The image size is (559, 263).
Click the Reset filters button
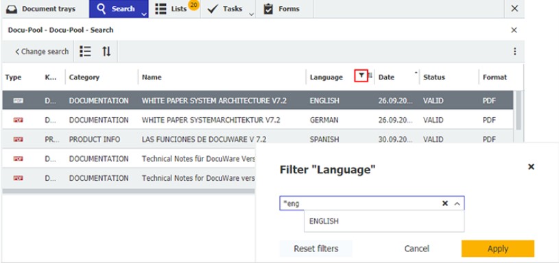click(x=316, y=249)
